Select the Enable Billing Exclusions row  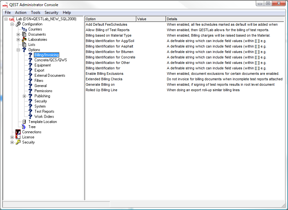[104, 74]
